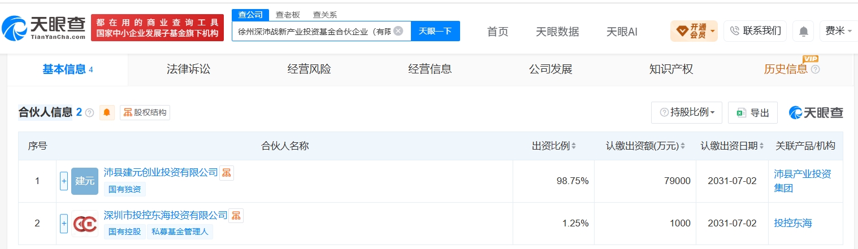858x249 pixels.
Task: Open equity structure icon next to 沛县建元创业投资有限公司
Action: coord(227,173)
